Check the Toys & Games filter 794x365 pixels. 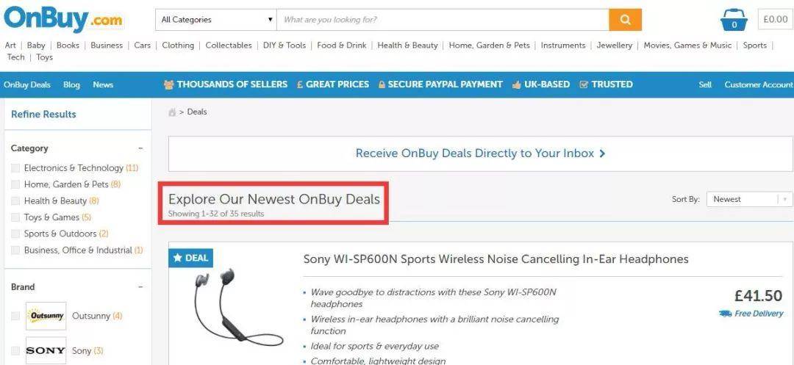15,217
